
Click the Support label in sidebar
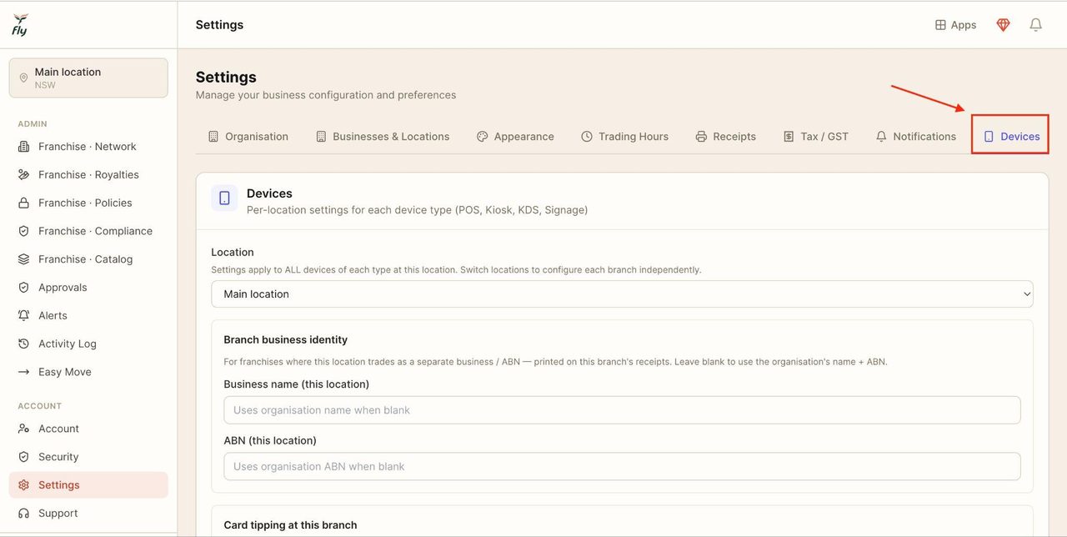[x=58, y=514]
